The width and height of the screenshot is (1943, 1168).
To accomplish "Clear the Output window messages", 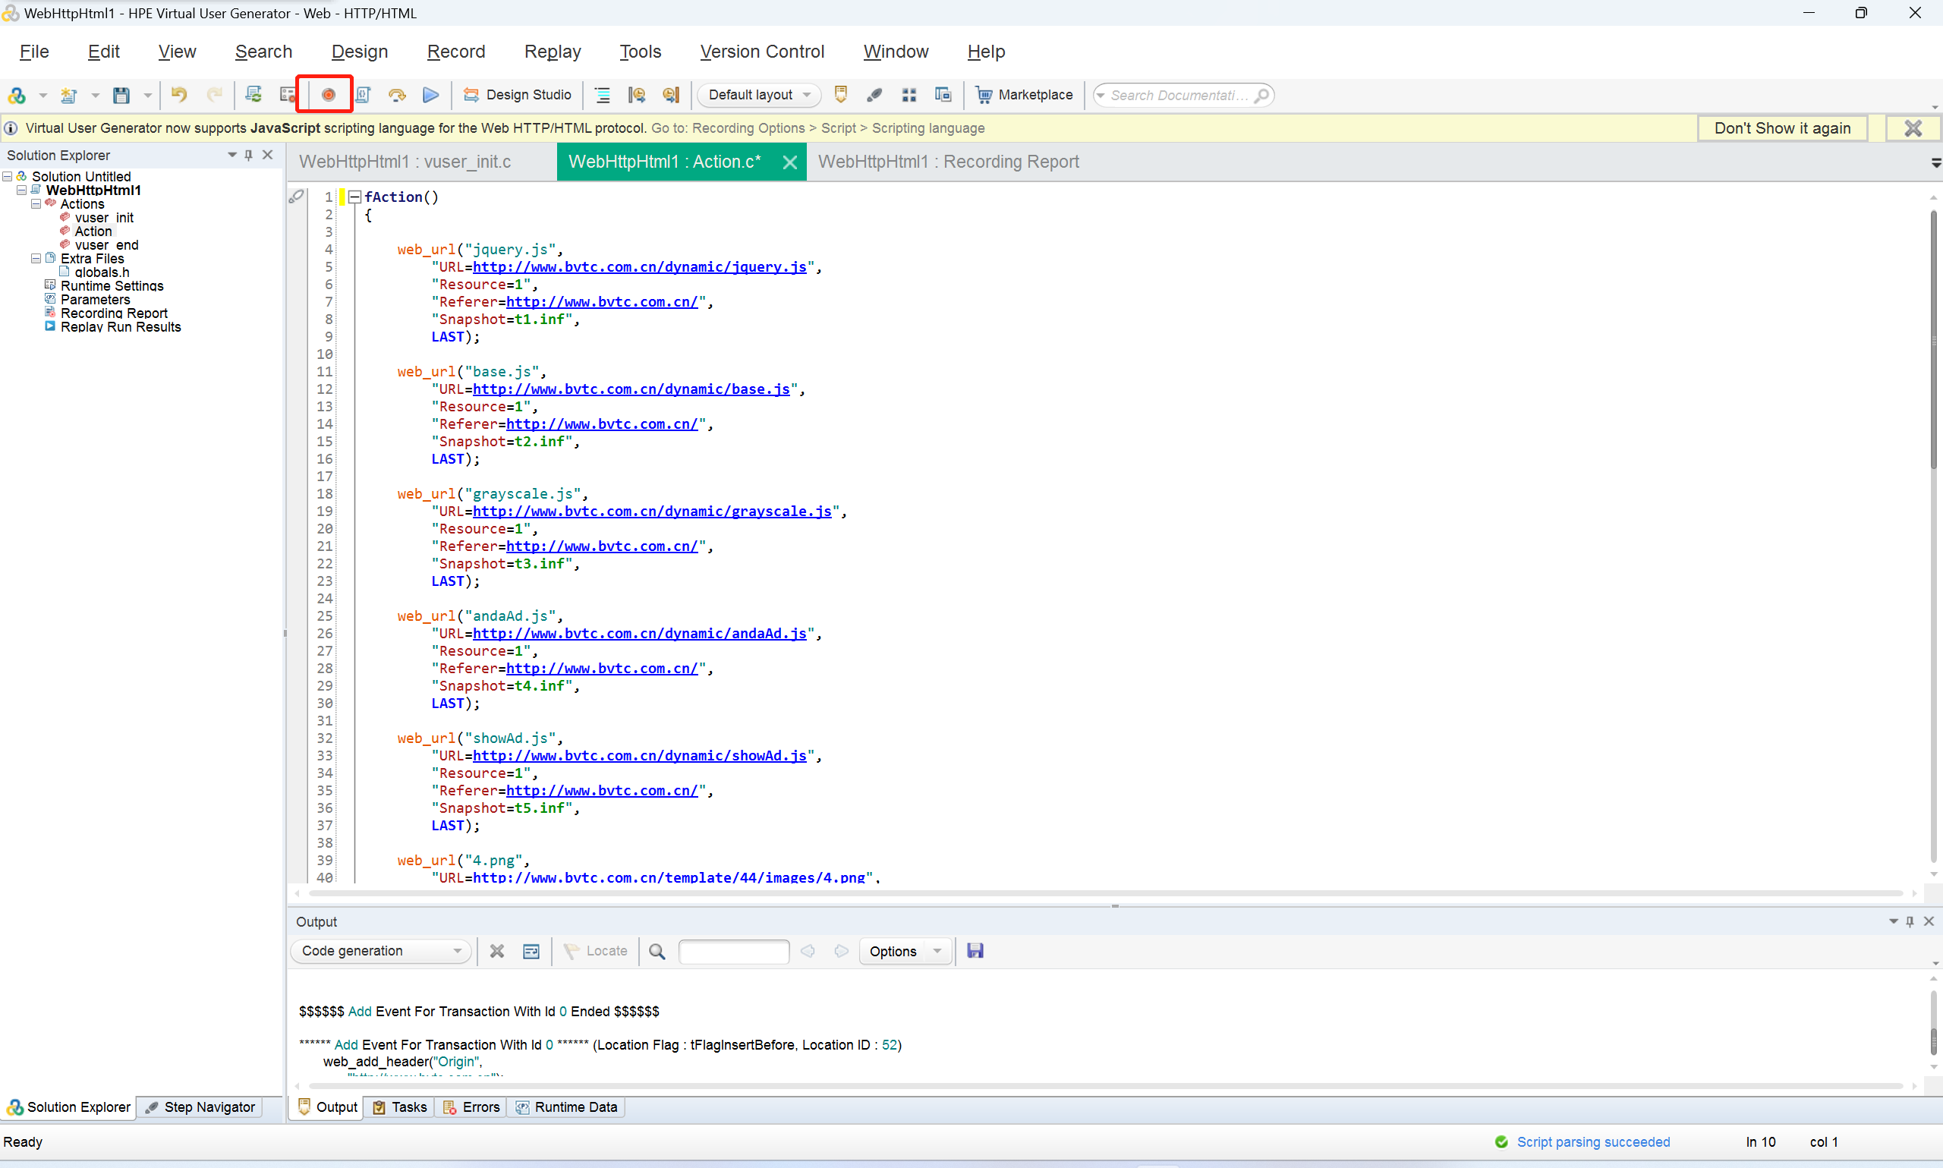I will 496,951.
